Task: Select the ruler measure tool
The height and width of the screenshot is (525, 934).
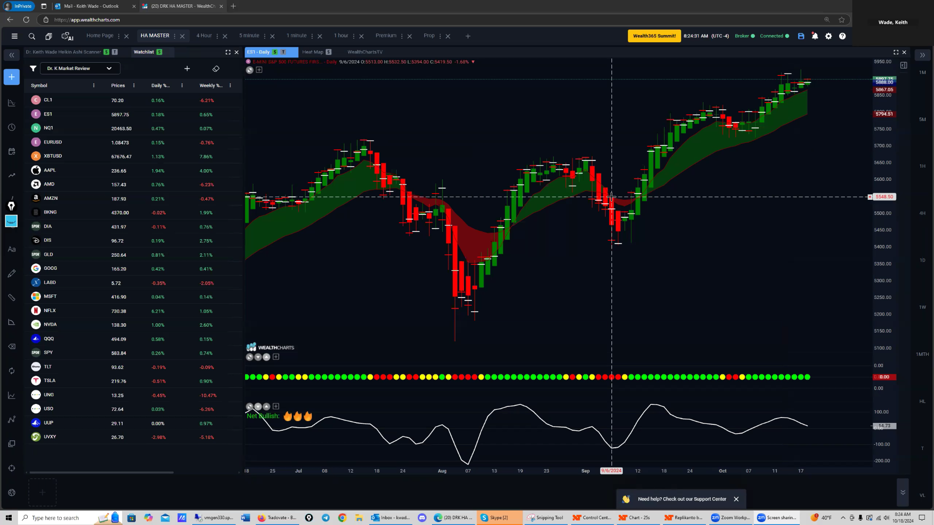Action: tap(12, 297)
